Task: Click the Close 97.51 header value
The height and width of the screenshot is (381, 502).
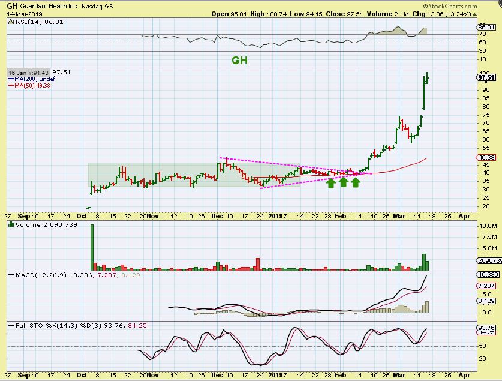Action: coord(344,14)
